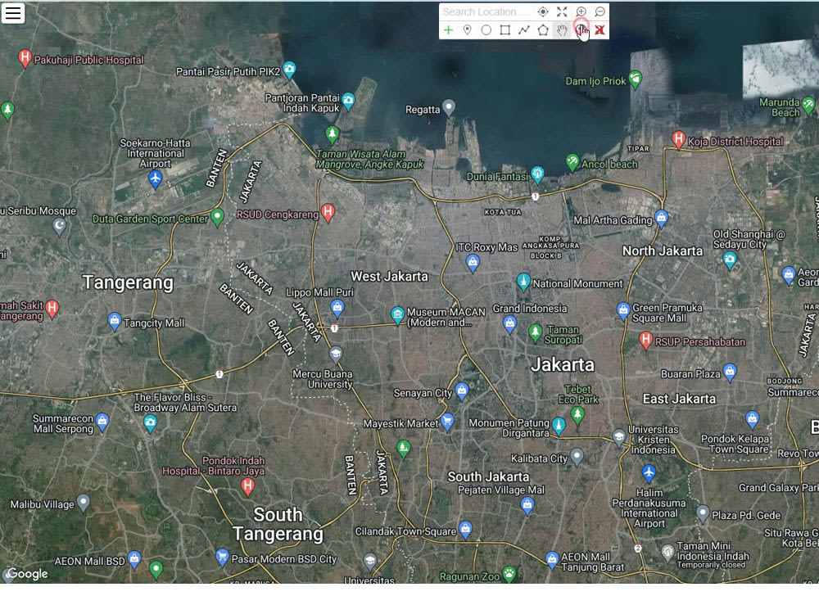Toggle fullscreen map view
Viewport: 819px width, 614px height.
tap(562, 11)
